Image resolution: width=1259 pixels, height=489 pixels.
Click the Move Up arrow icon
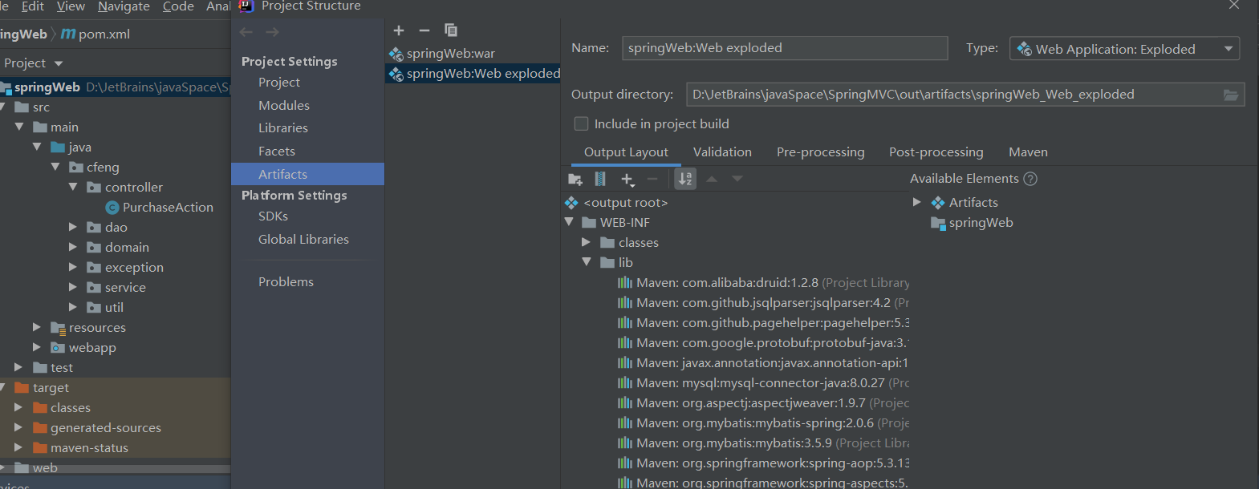tap(712, 179)
